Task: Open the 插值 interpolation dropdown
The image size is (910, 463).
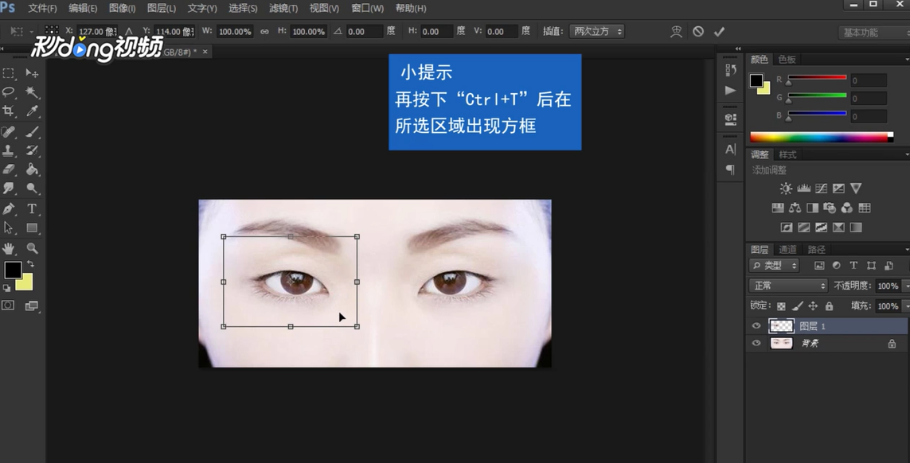Action: point(597,31)
